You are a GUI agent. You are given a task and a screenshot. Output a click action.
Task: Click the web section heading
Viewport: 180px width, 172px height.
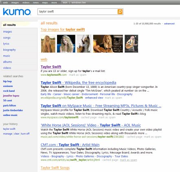44,59
